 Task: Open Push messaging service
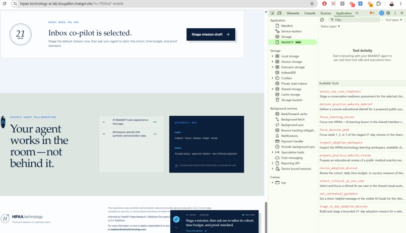[x=292, y=158]
